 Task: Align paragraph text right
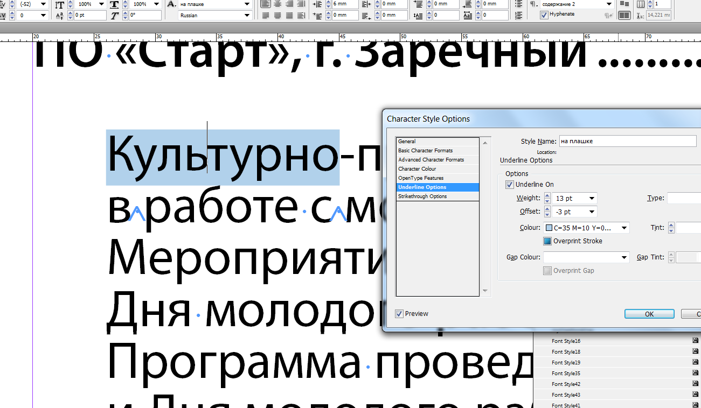(289, 4)
